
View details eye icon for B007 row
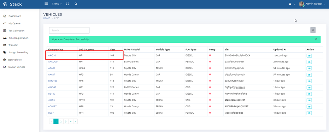coord(309,113)
